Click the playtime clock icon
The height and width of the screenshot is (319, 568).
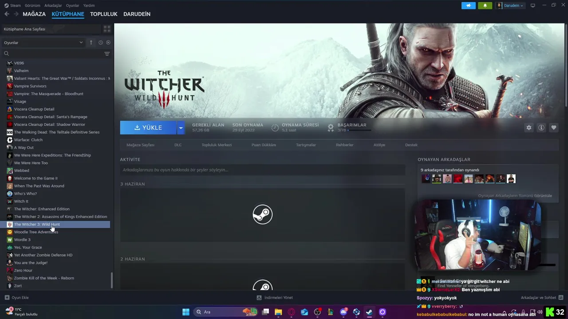tap(275, 128)
